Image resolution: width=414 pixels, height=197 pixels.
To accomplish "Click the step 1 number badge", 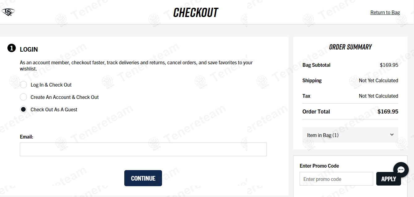I will [x=11, y=48].
